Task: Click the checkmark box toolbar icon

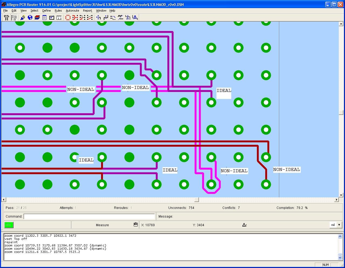Action: point(52,18)
